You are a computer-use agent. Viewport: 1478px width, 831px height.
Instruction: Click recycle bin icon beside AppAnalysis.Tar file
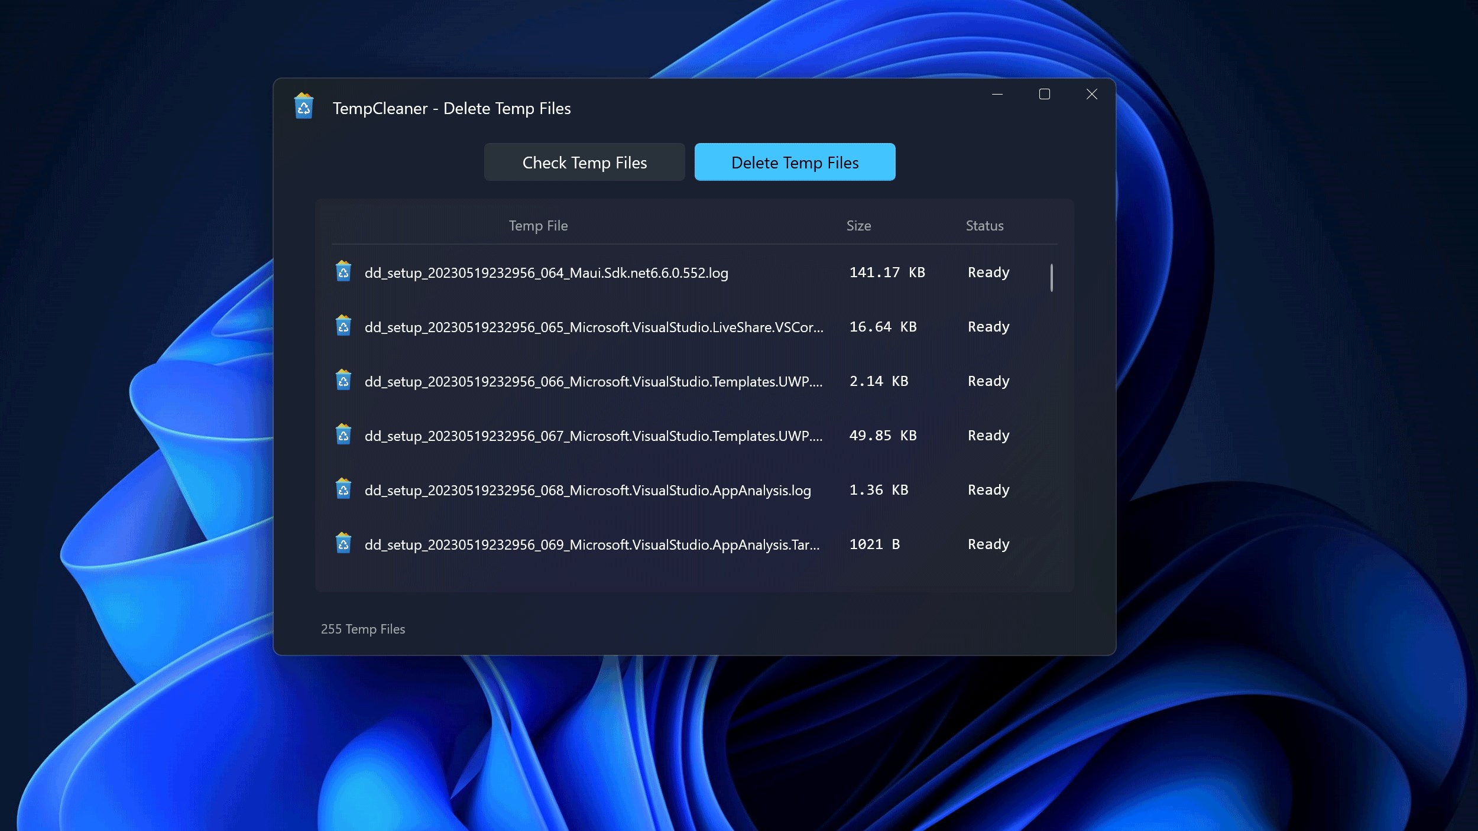[343, 543]
